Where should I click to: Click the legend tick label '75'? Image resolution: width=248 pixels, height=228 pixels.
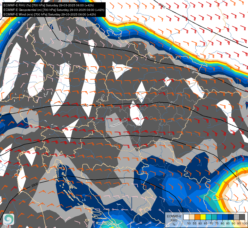(x=217, y=223)
